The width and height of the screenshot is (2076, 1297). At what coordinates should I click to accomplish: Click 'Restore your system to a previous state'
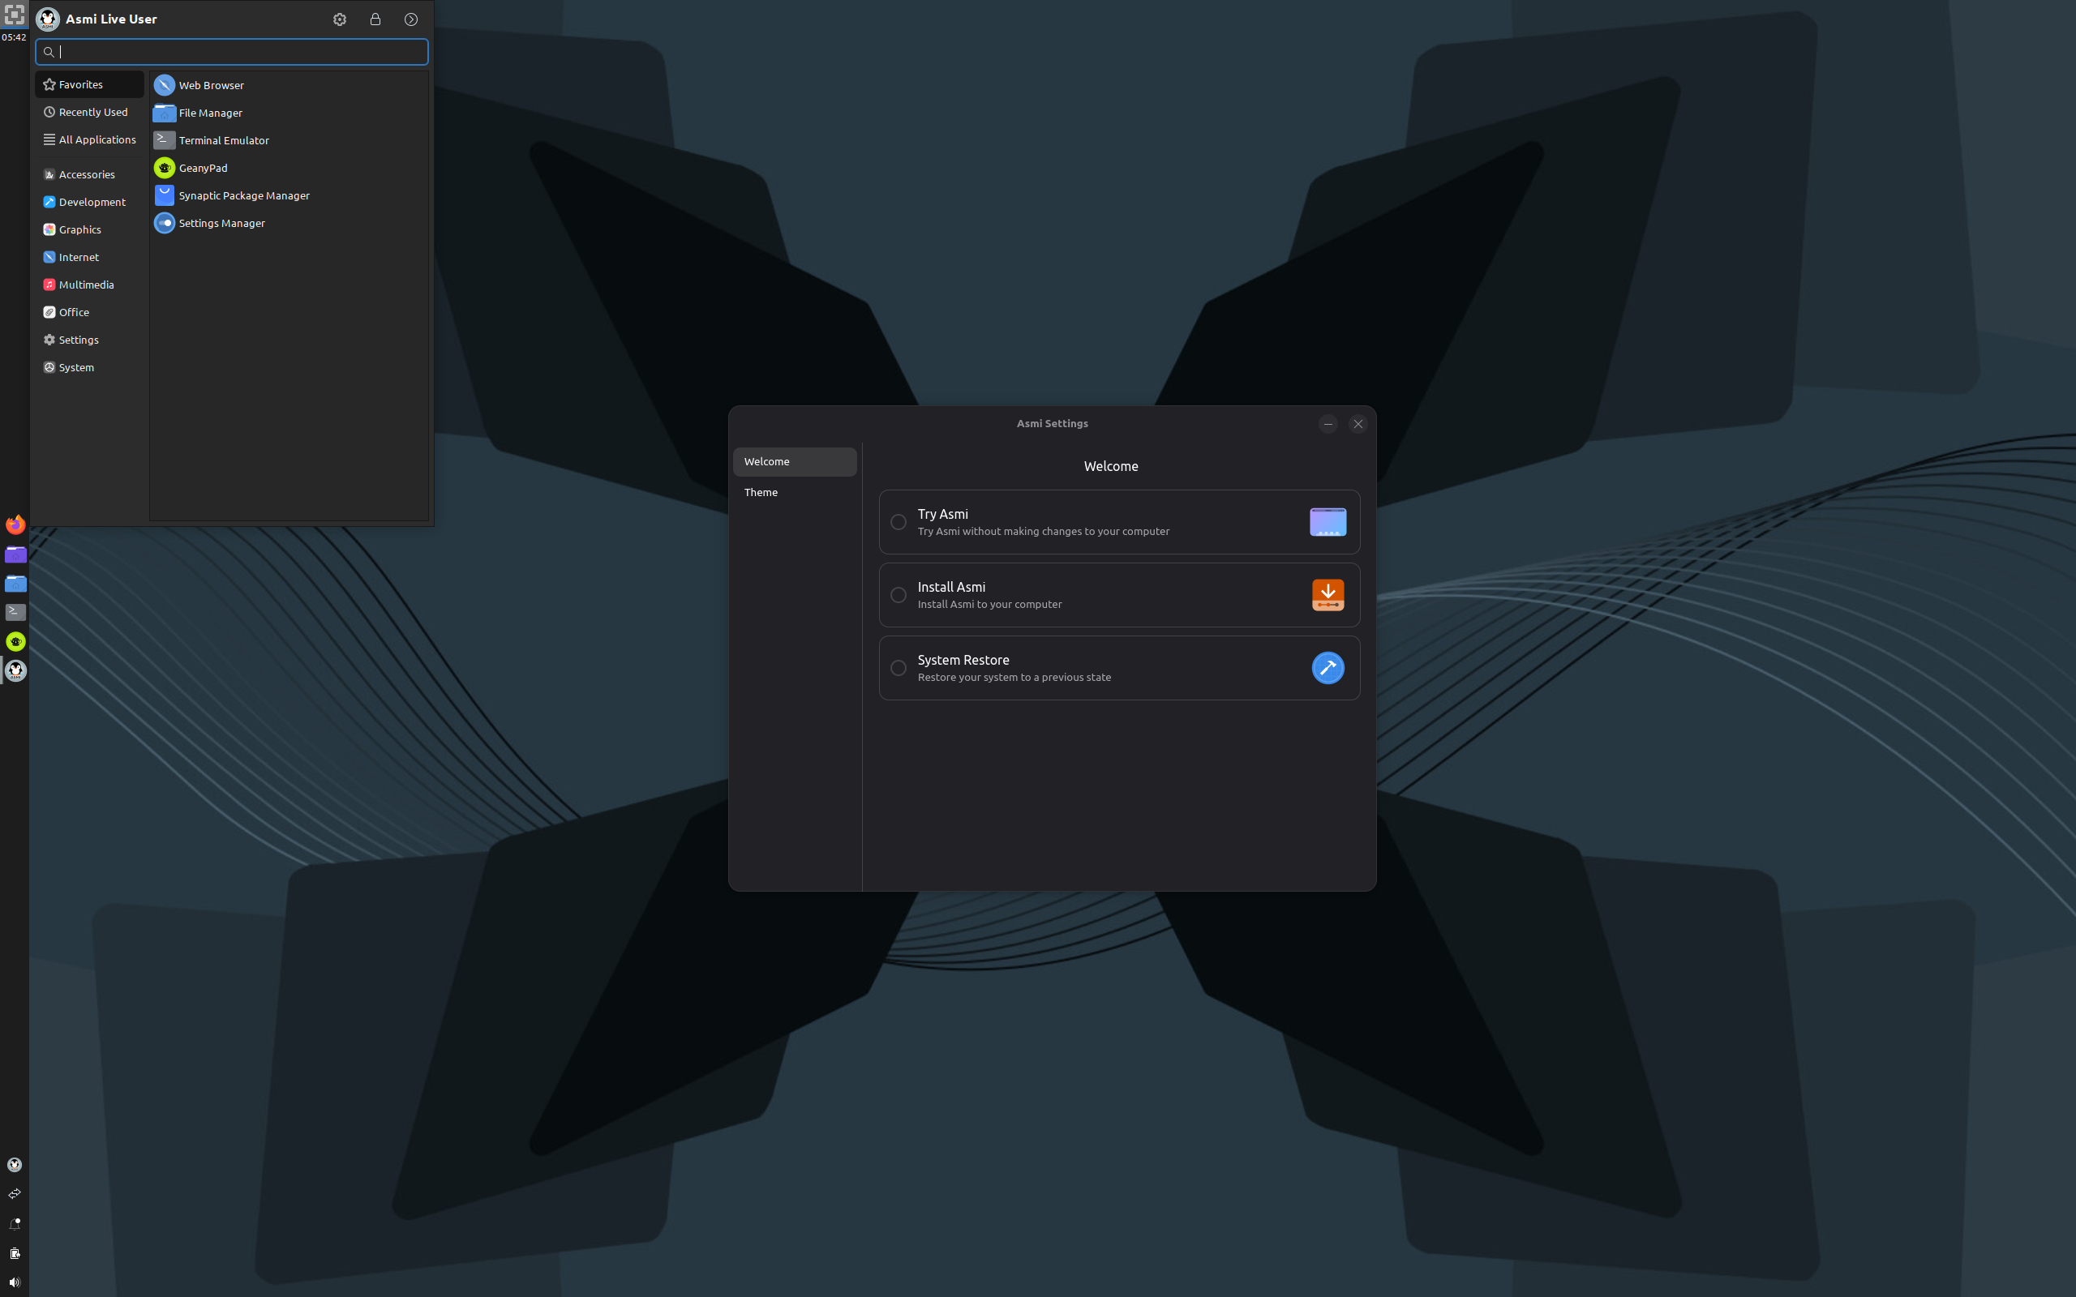pos(1014,677)
